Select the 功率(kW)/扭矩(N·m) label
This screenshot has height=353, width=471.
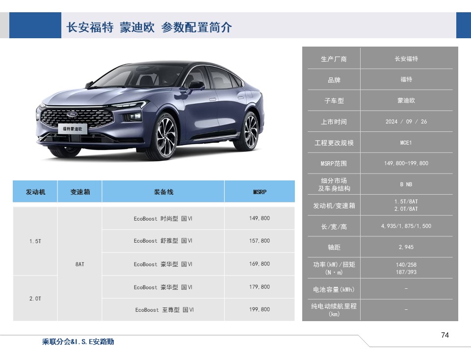334,268
